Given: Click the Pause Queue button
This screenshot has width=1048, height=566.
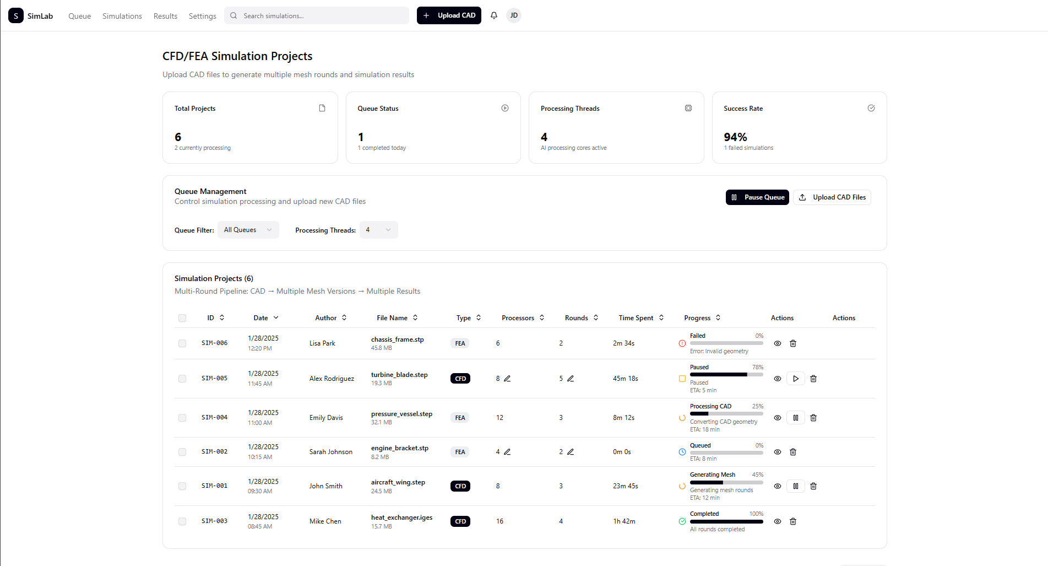Looking at the screenshot, I should point(757,197).
